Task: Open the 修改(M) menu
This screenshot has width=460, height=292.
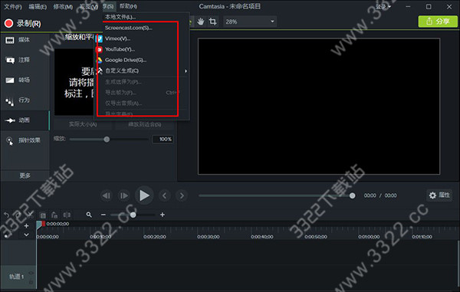Action: (x=63, y=6)
